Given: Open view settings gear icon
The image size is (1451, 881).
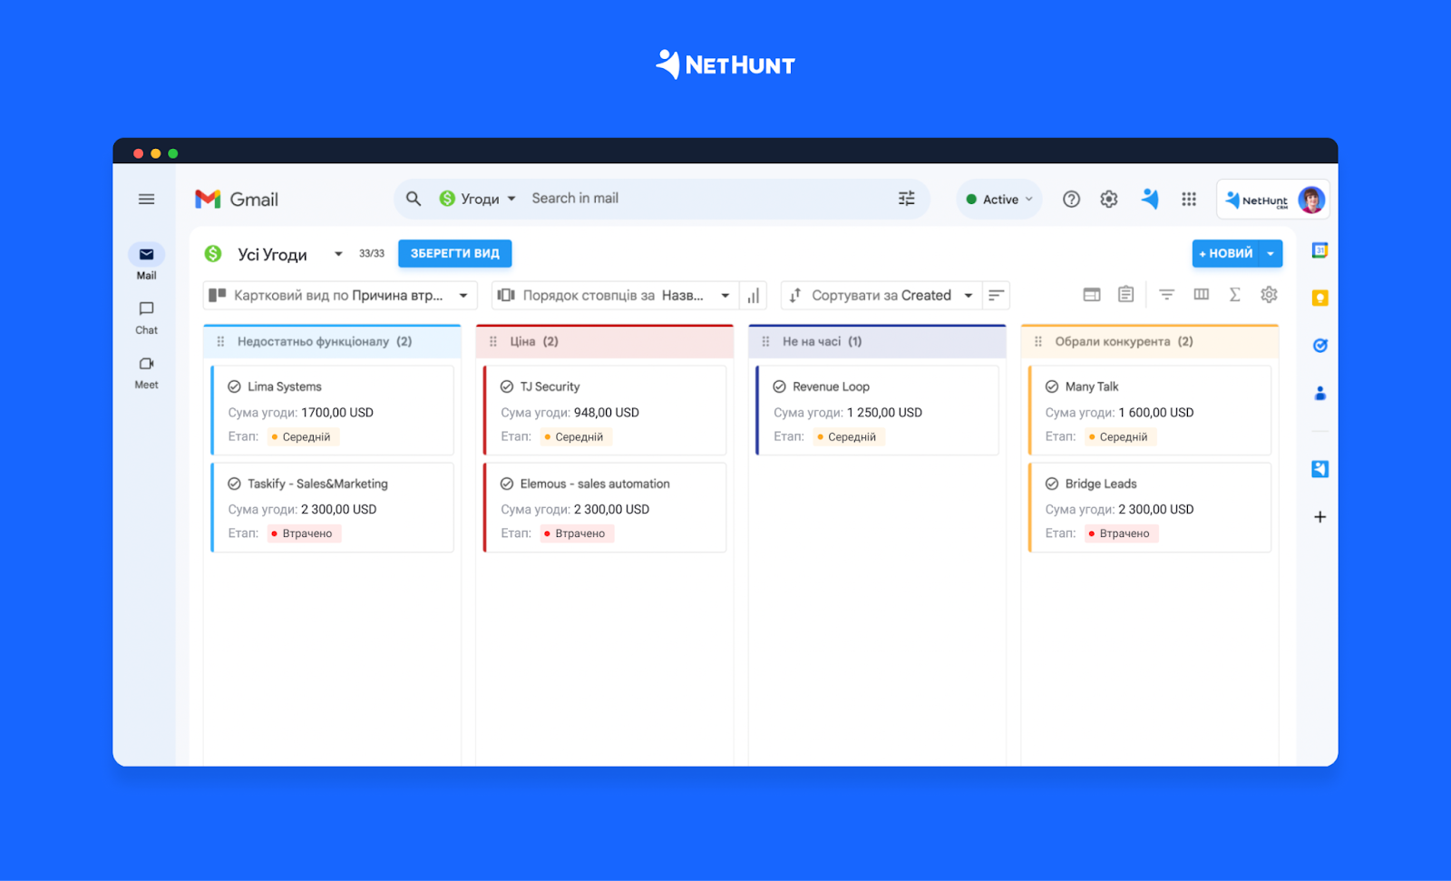Looking at the screenshot, I should coord(1269,294).
